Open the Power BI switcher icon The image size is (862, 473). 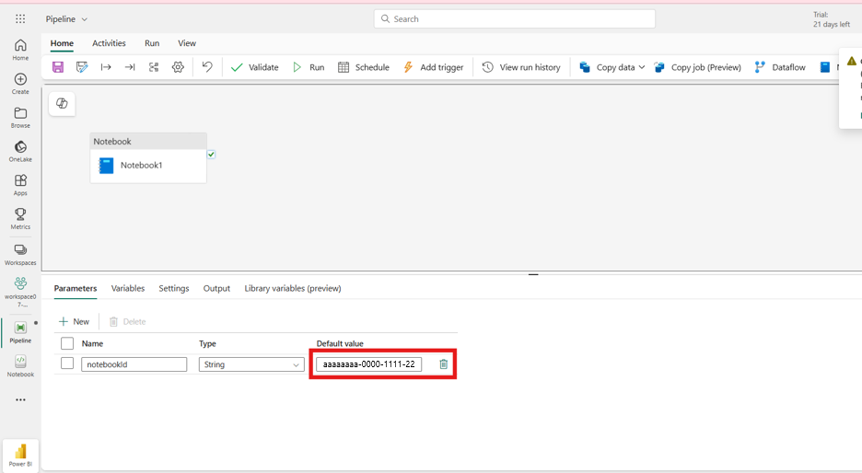tap(20, 455)
